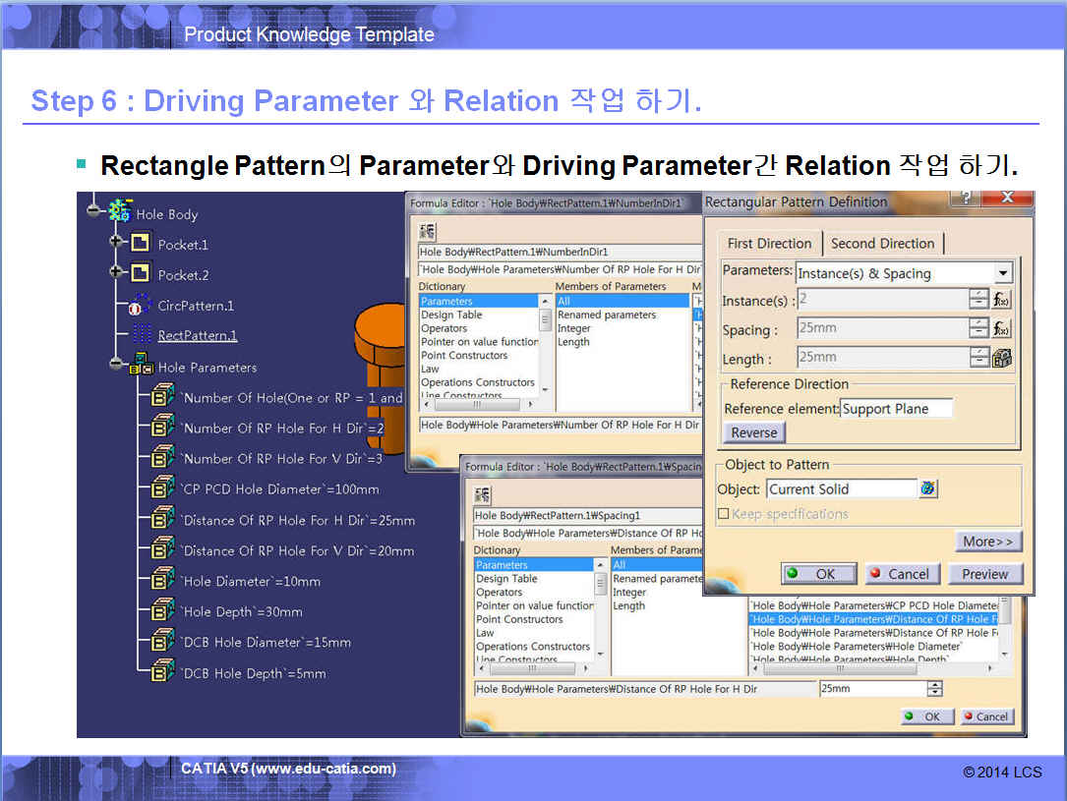The image size is (1067, 801).
Task: Click the Object field showing Current Solid
Action: point(842,488)
